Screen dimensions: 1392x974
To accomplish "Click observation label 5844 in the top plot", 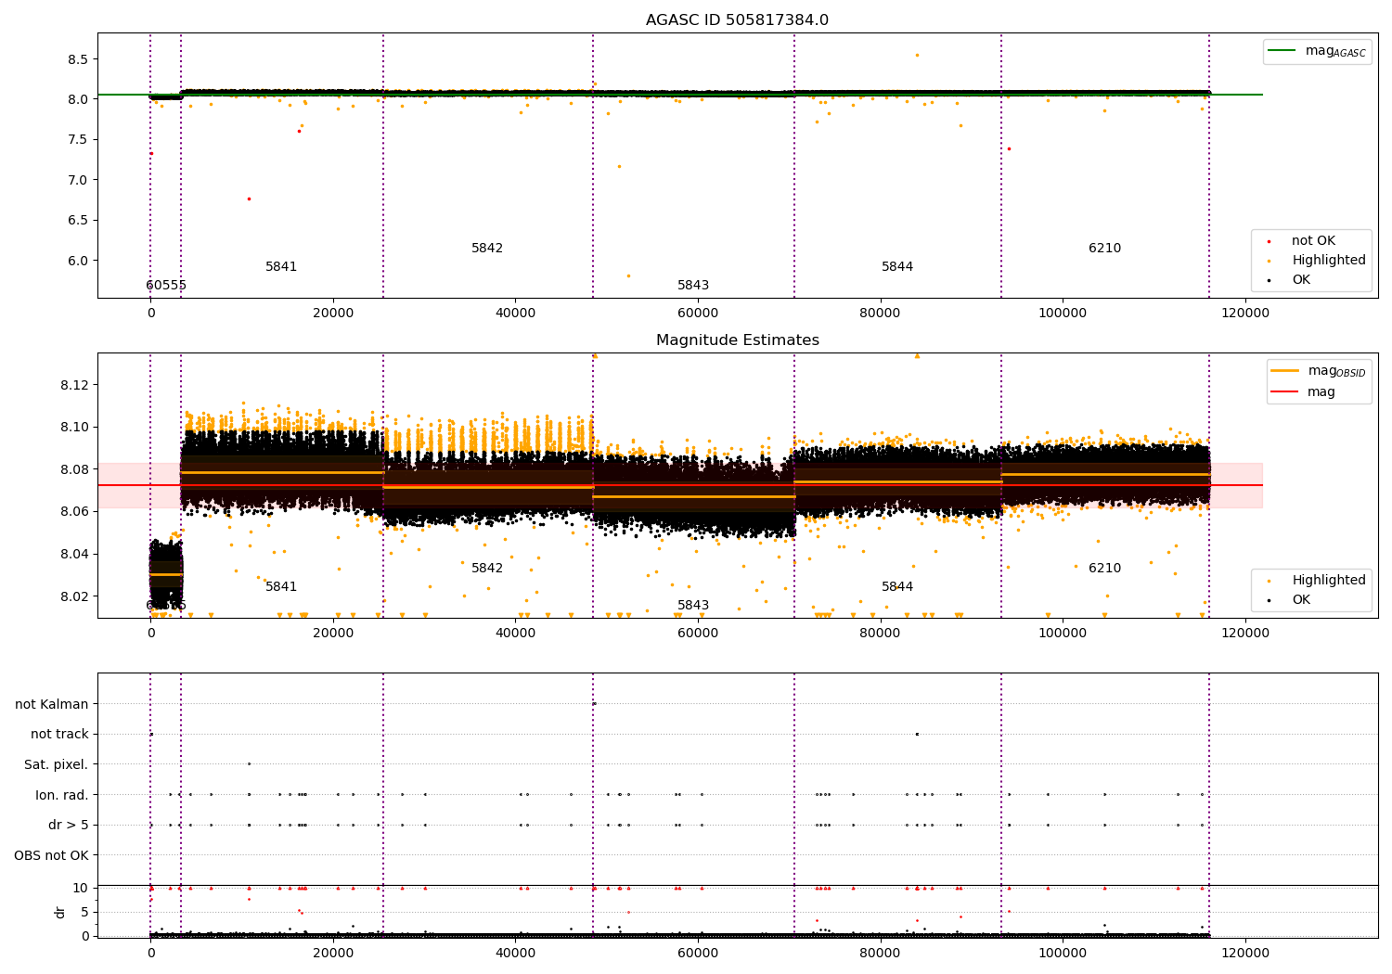I will click(897, 267).
